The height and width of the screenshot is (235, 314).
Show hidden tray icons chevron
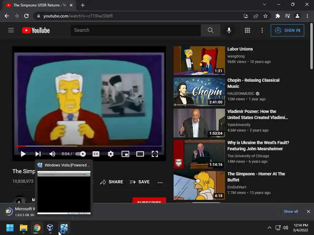pyautogui.click(x=270, y=228)
